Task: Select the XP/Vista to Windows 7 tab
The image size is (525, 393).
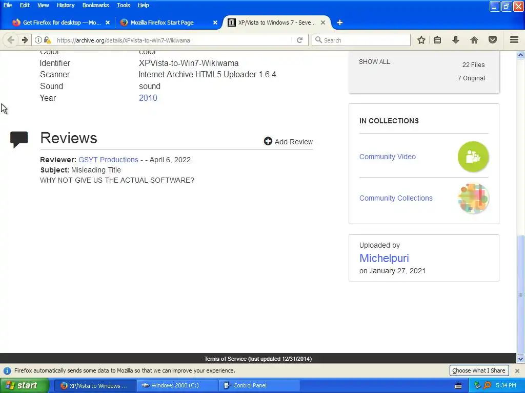Action: [276, 23]
